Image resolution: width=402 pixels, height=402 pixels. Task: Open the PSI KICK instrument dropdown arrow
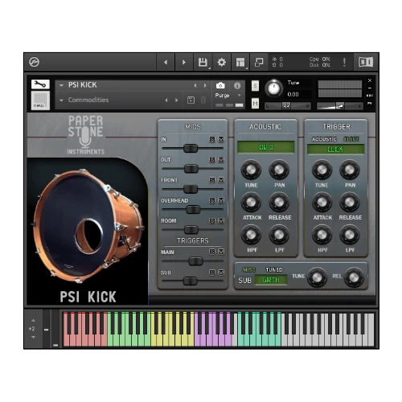click(61, 85)
